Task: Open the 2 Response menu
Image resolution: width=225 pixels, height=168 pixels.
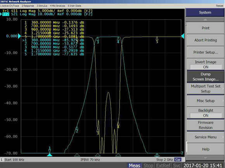Action: pyautogui.click(x=28, y=6)
